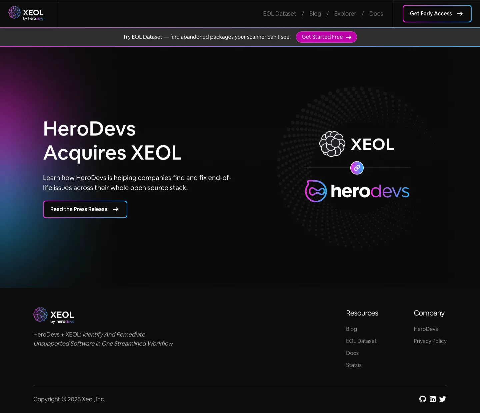Open EOL Dataset in the top navigation
The height and width of the screenshot is (413, 480).
tap(279, 14)
